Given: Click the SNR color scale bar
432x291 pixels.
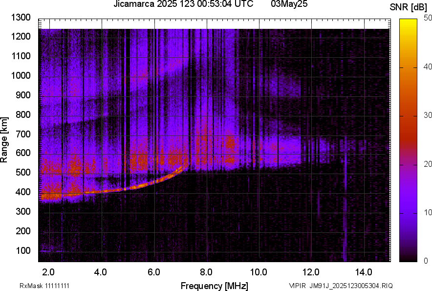Looking at the screenshot, I should coord(408,140).
